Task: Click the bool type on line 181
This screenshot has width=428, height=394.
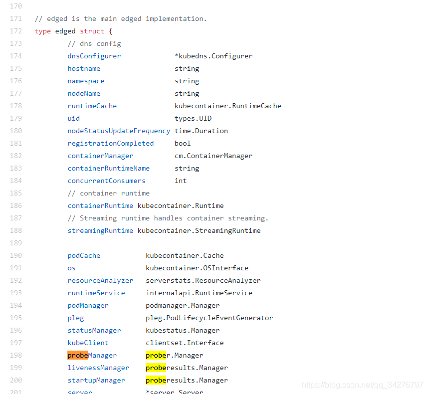Action: tap(183, 144)
